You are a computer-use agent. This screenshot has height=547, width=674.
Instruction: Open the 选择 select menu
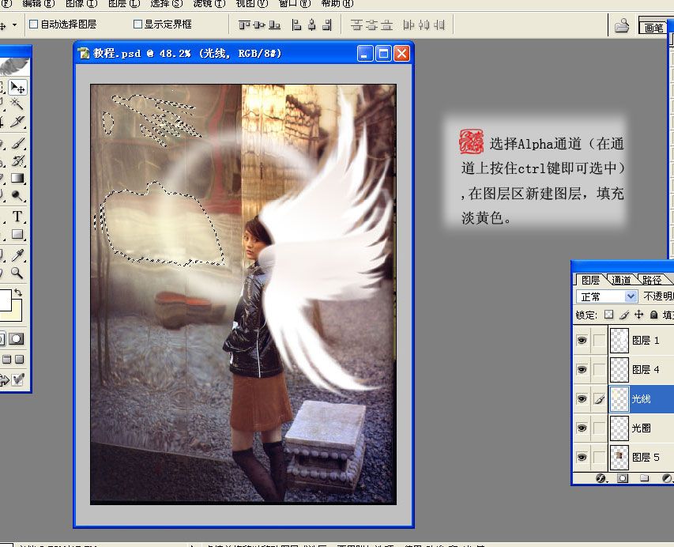tap(167, 4)
